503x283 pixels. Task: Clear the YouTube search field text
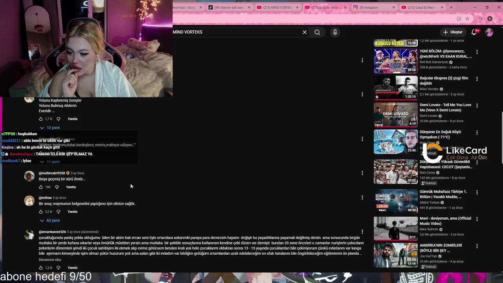tap(305, 32)
